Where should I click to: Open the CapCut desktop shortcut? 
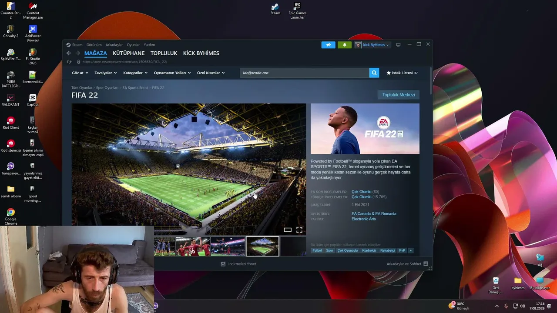(33, 100)
